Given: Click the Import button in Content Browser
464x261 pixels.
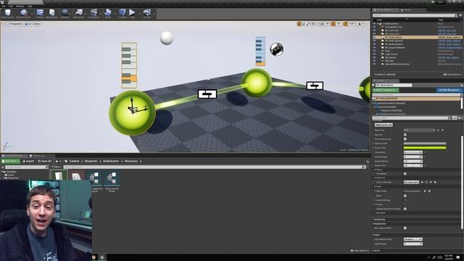Looking at the screenshot, I should click(x=28, y=161).
